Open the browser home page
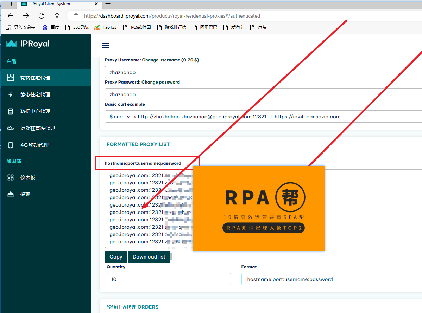 click(57, 16)
